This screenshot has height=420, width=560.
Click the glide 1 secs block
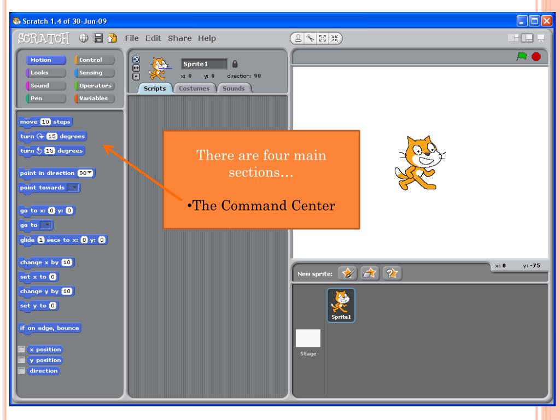63,240
